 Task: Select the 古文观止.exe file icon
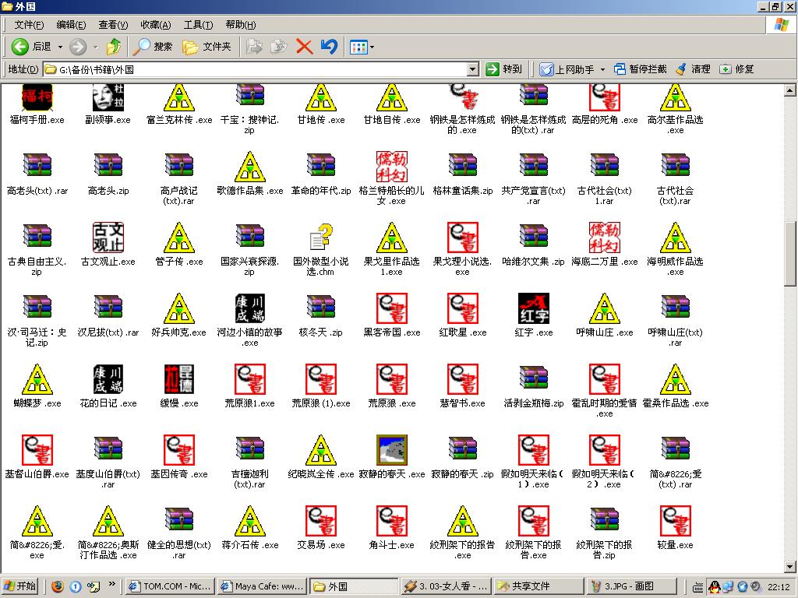(x=108, y=237)
